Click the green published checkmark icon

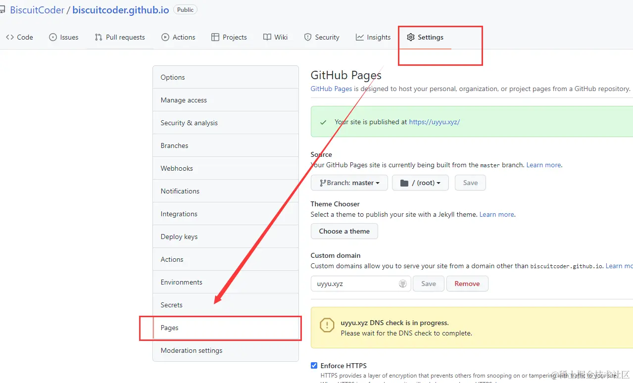pyautogui.click(x=323, y=122)
